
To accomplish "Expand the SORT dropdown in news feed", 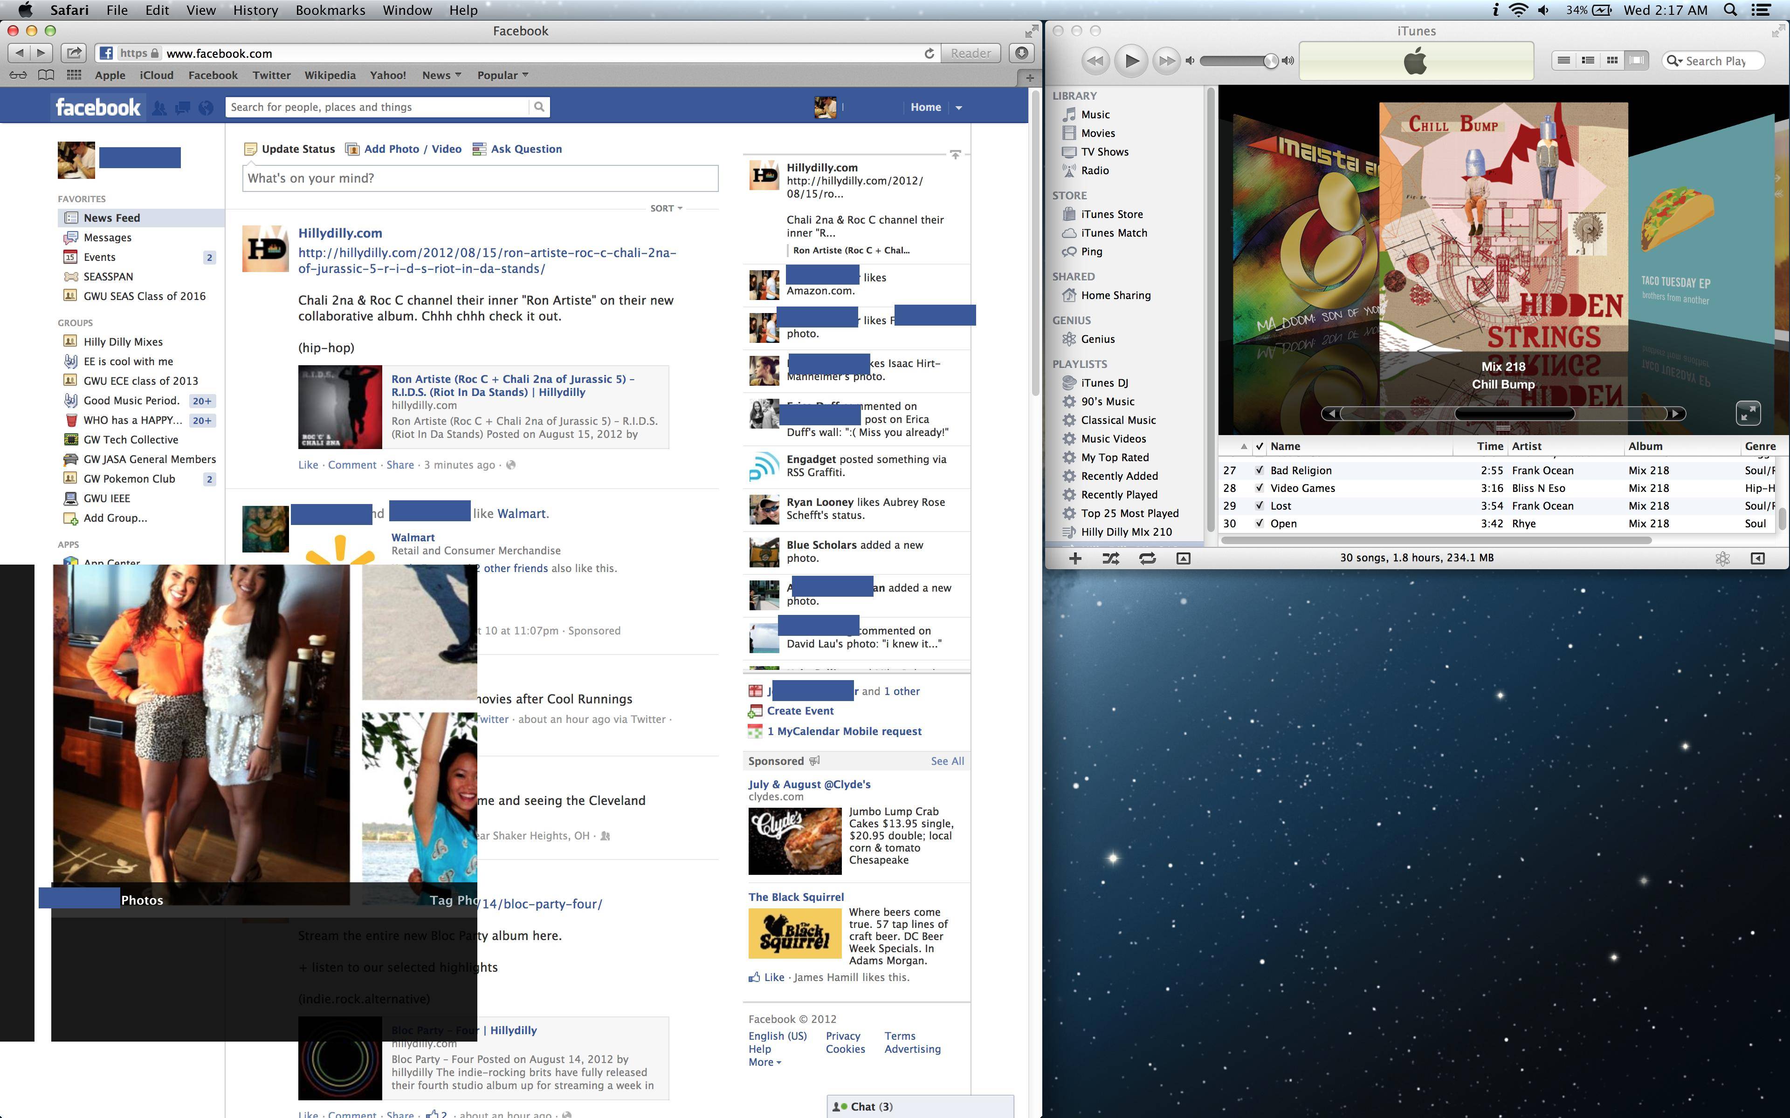I will pyautogui.click(x=666, y=209).
